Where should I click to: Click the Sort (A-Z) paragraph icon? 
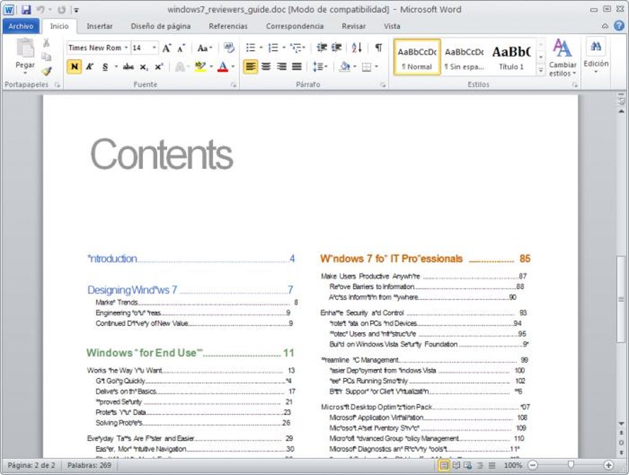pos(356,48)
